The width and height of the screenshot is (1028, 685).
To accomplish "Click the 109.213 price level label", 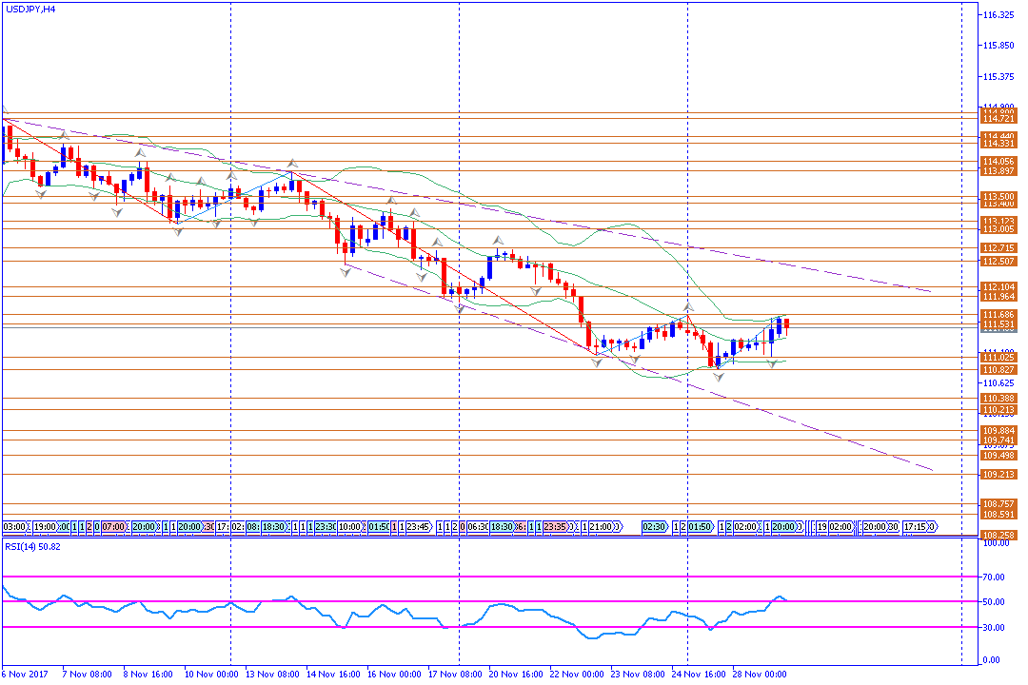I will (998, 475).
